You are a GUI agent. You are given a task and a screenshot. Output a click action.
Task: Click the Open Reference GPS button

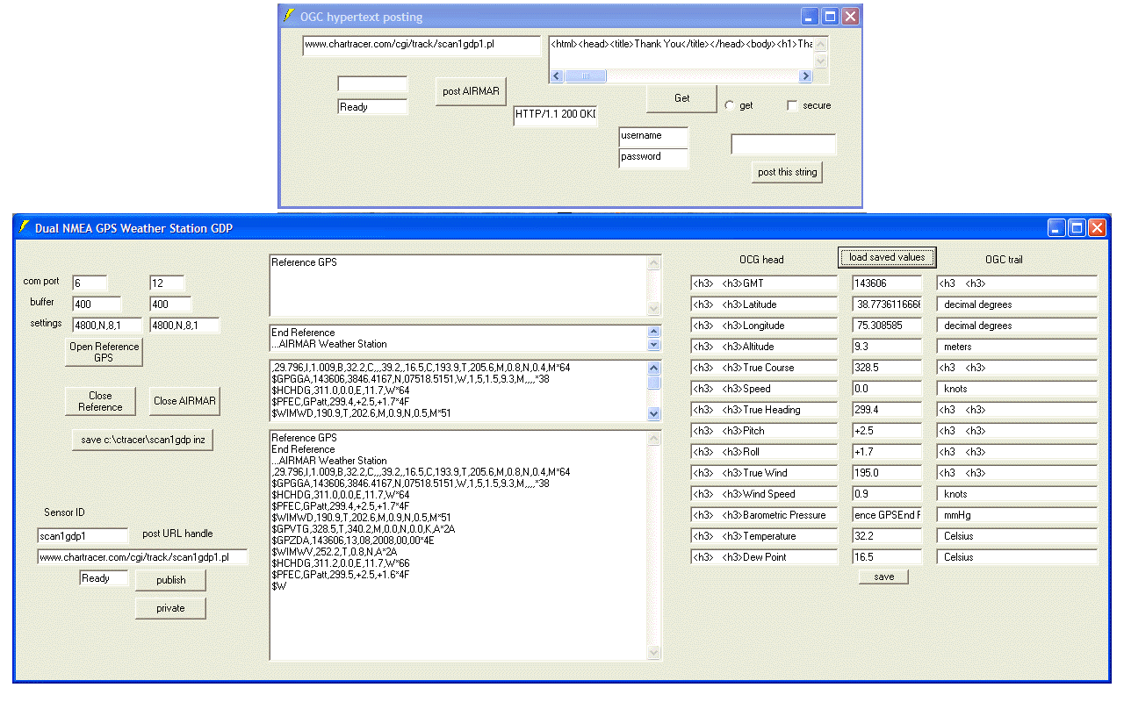(104, 352)
